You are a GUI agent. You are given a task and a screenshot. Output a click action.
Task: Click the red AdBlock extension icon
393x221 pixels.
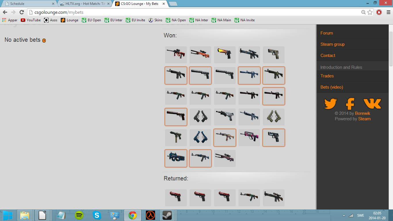[x=379, y=12]
